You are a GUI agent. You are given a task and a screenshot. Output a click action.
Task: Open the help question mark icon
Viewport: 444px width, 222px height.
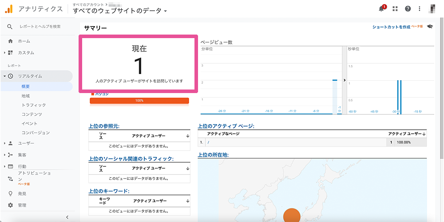tap(408, 9)
